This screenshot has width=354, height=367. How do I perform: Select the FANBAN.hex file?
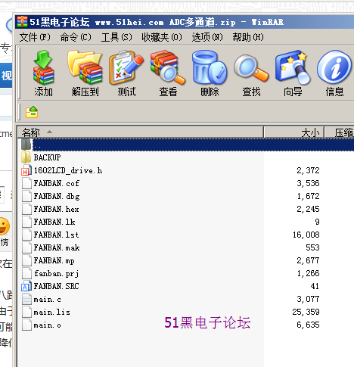57,209
